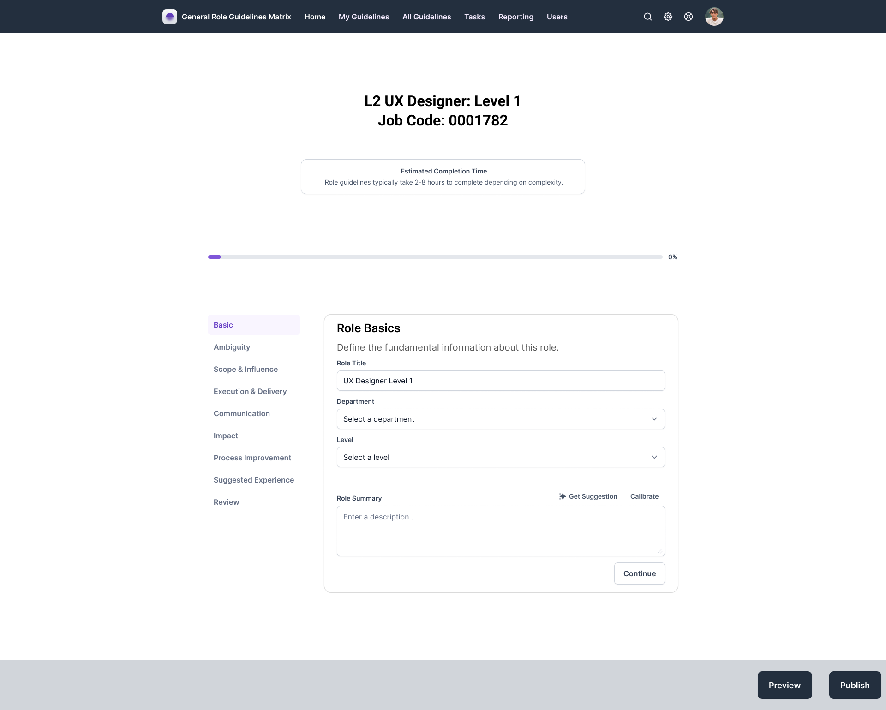Click the Get Suggestion sparkle icon

(x=562, y=496)
